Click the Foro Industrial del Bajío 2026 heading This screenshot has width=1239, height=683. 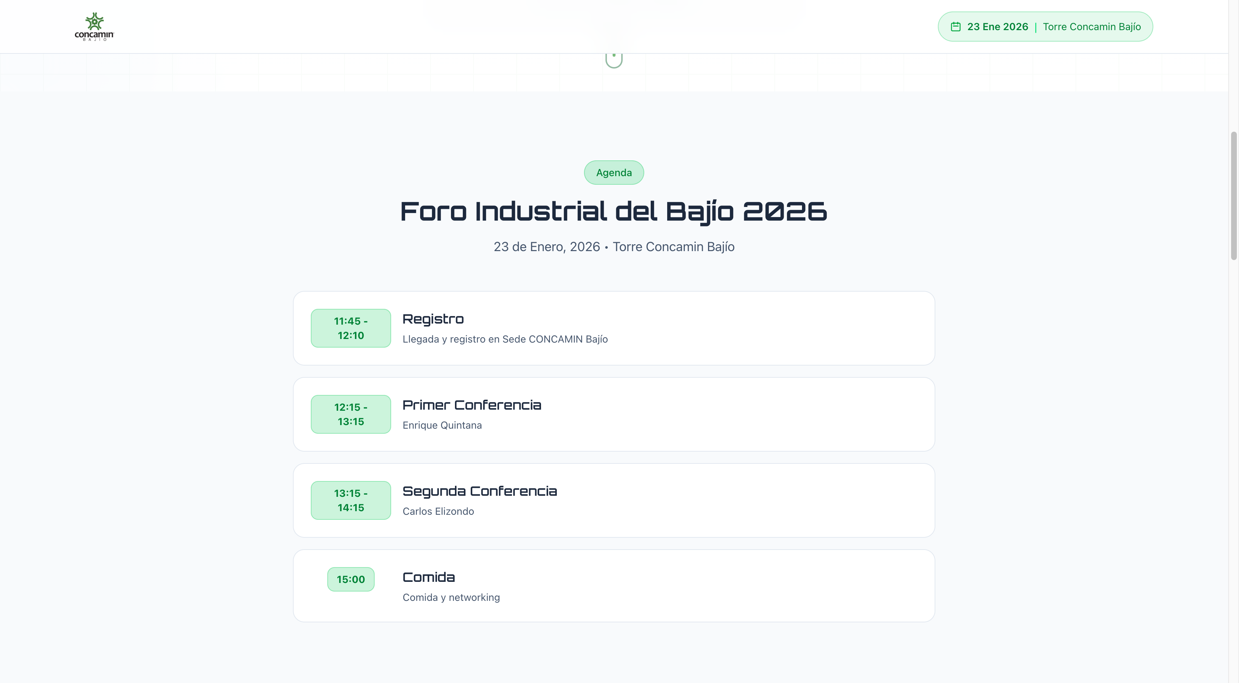[x=614, y=212]
